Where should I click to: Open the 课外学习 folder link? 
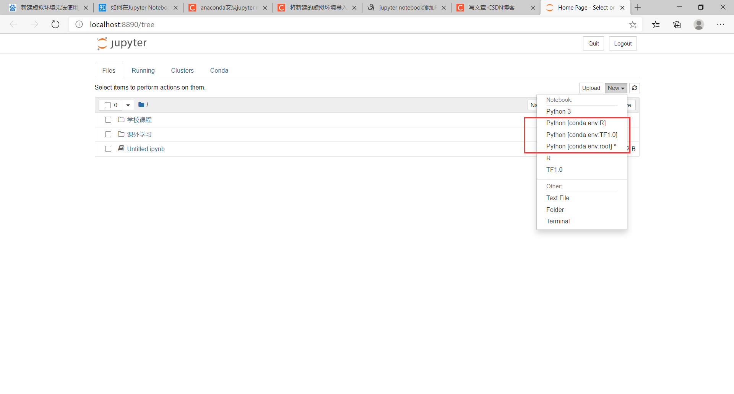click(x=139, y=134)
